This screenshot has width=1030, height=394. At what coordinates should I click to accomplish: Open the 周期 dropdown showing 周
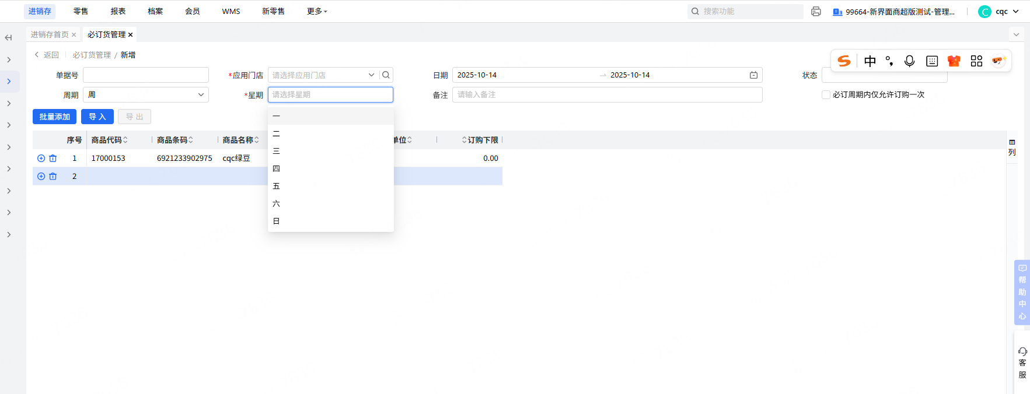(x=146, y=94)
